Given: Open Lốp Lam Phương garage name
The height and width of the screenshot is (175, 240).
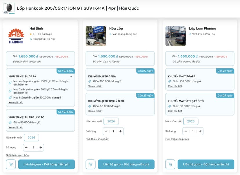Looking at the screenshot, I should pos(203,28).
